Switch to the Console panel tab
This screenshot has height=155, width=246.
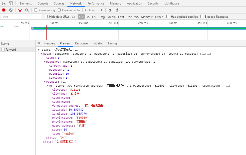pyautogui.click(x=43, y=3)
